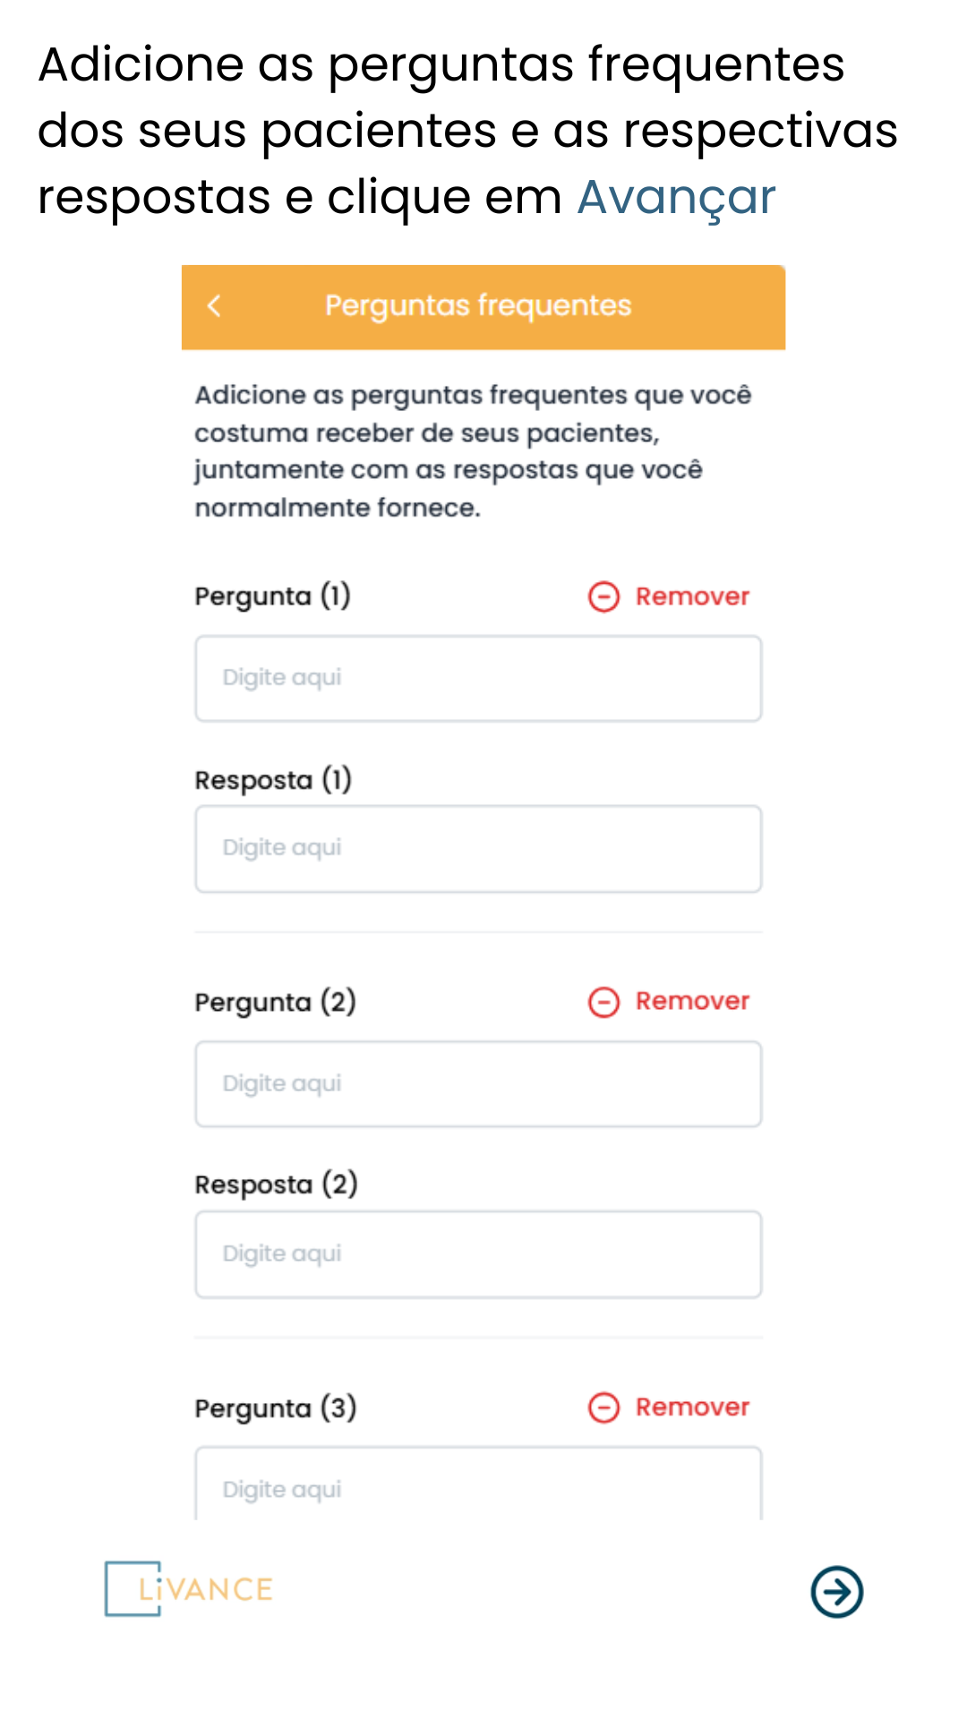This screenshot has height=1719, width=967.
Task: Click the Livance logo
Action: click(189, 1589)
